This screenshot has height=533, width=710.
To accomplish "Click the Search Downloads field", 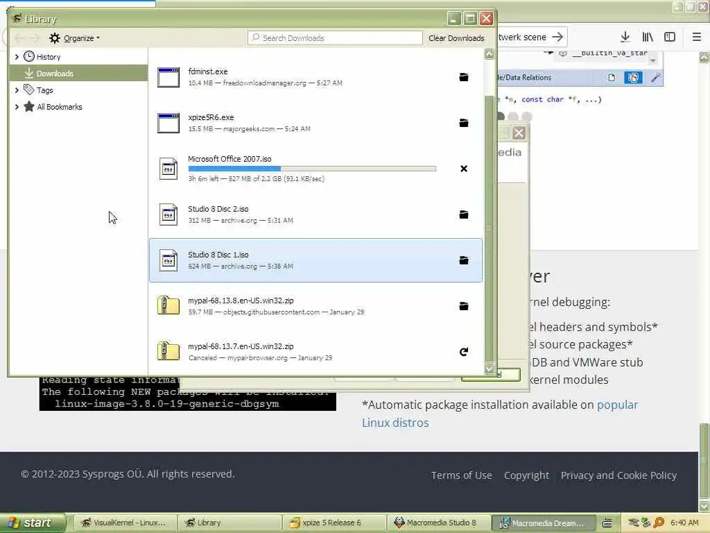I will (x=335, y=38).
